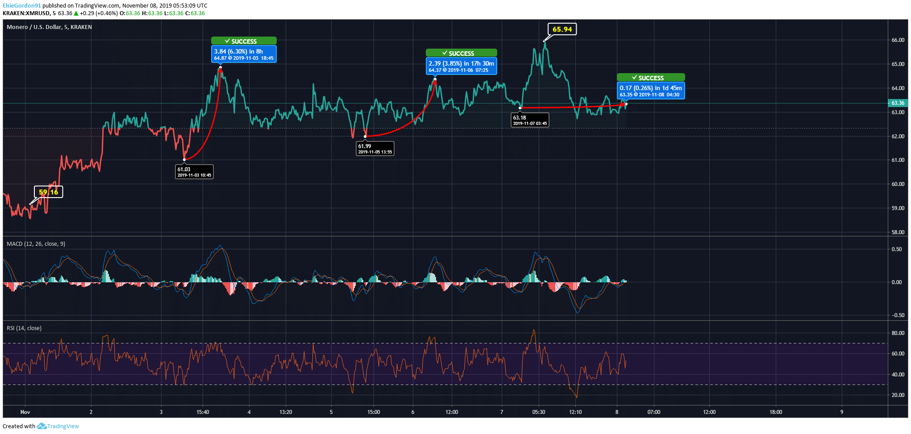The height and width of the screenshot is (434, 911).
Task: Click the yellow 65.94 price callout
Action: pos(562,29)
